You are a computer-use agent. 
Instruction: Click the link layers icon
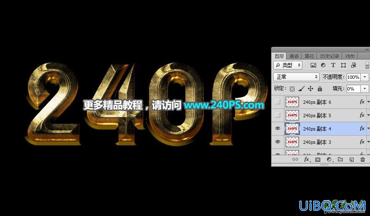point(295,159)
